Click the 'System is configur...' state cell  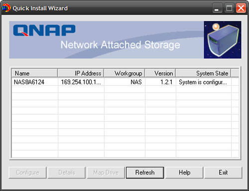coord(204,82)
